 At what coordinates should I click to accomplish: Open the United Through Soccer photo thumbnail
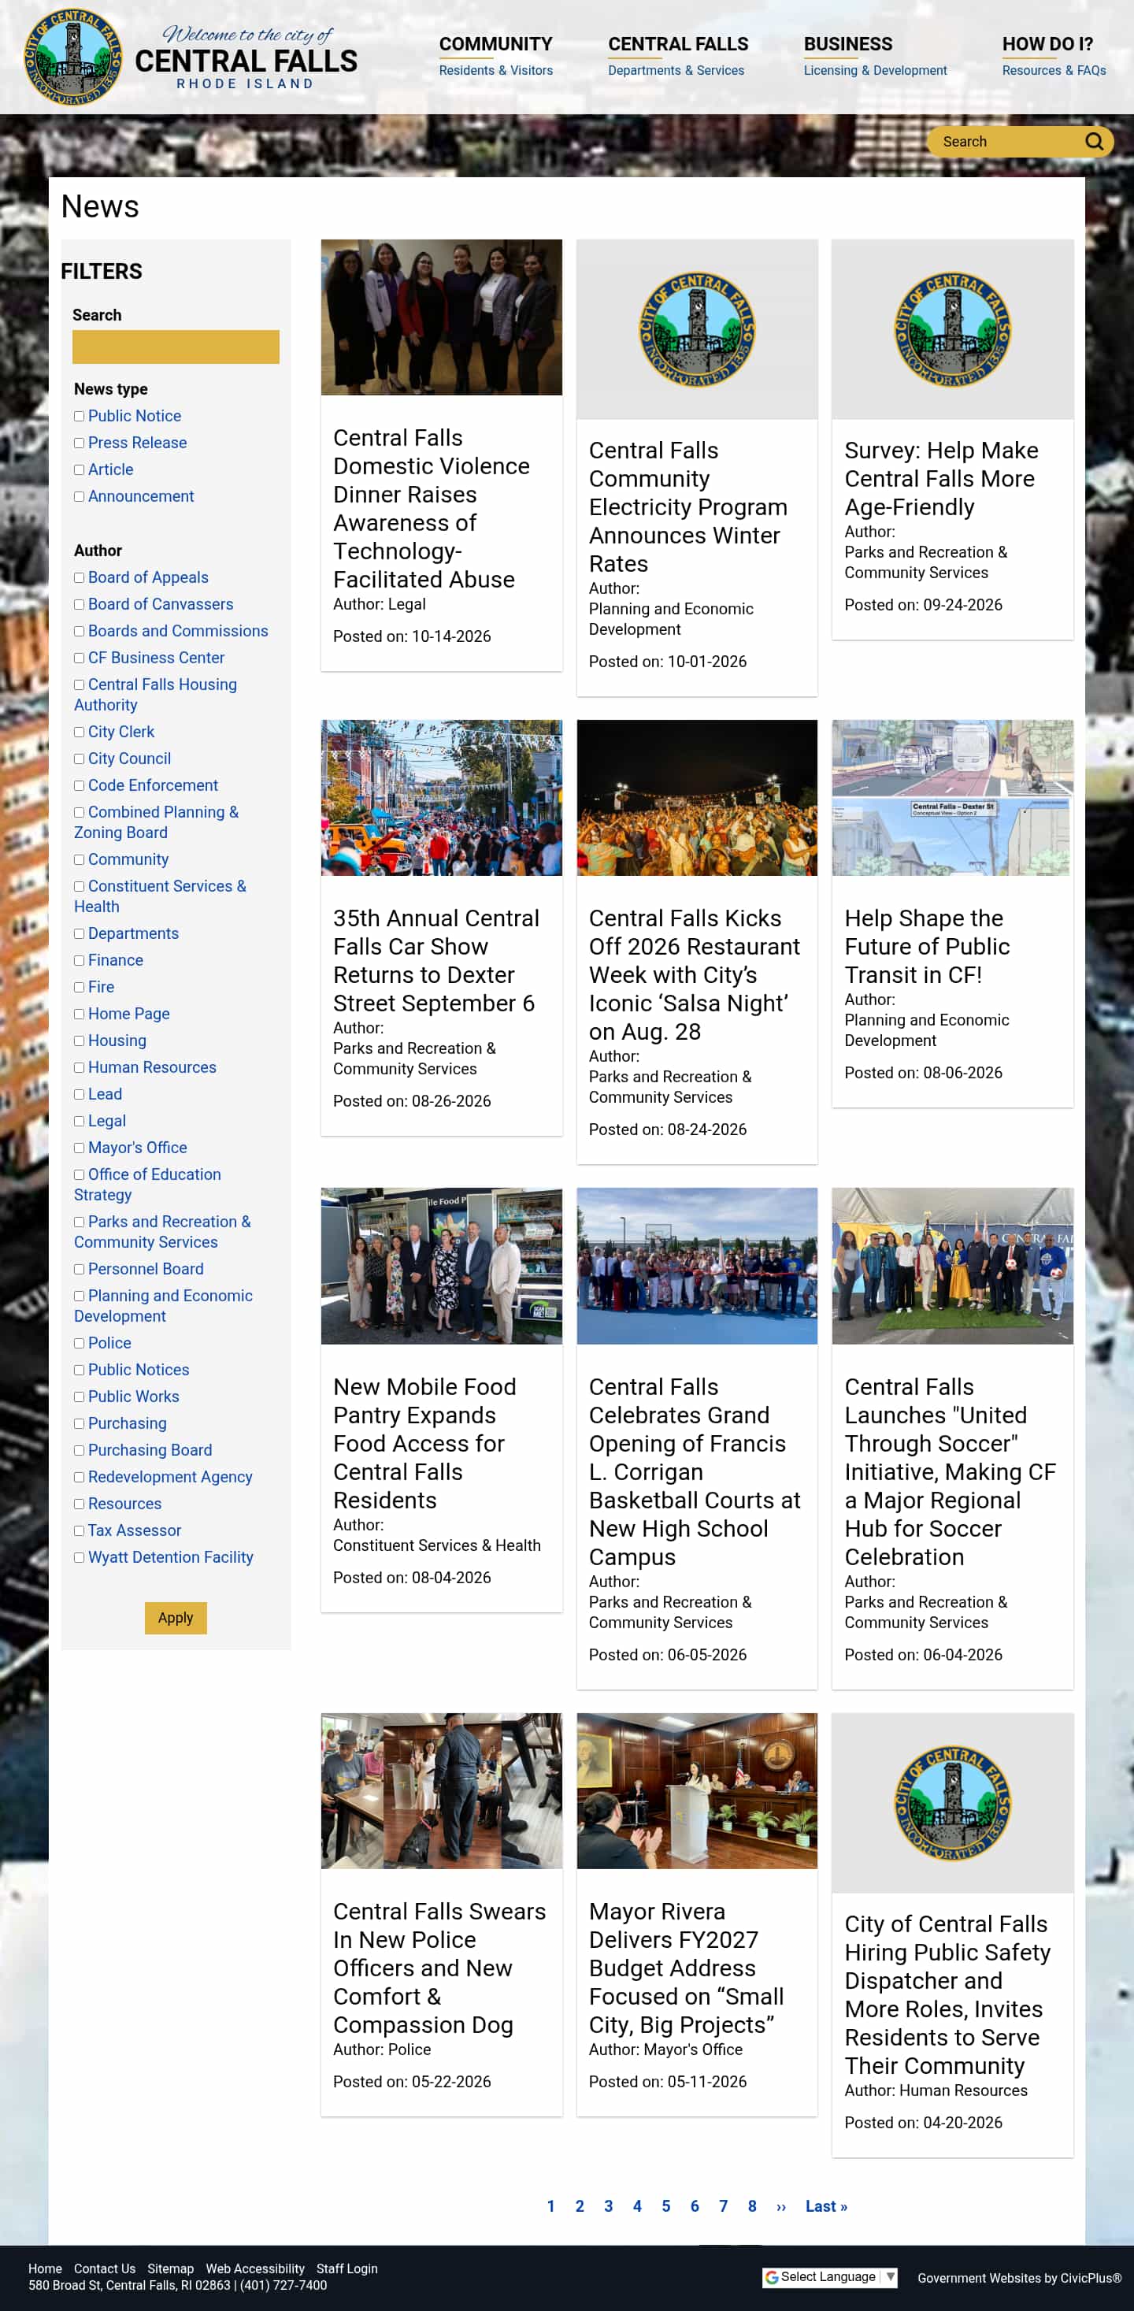tap(953, 1266)
